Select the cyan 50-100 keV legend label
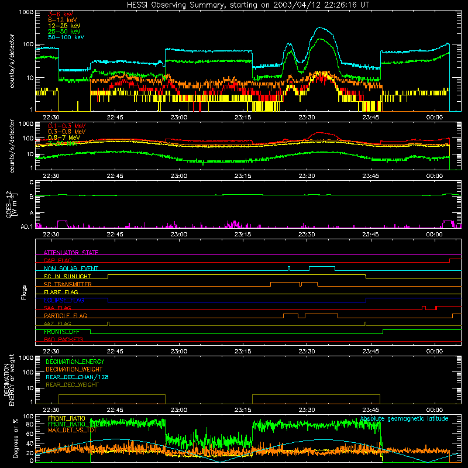 pyautogui.click(x=66, y=37)
